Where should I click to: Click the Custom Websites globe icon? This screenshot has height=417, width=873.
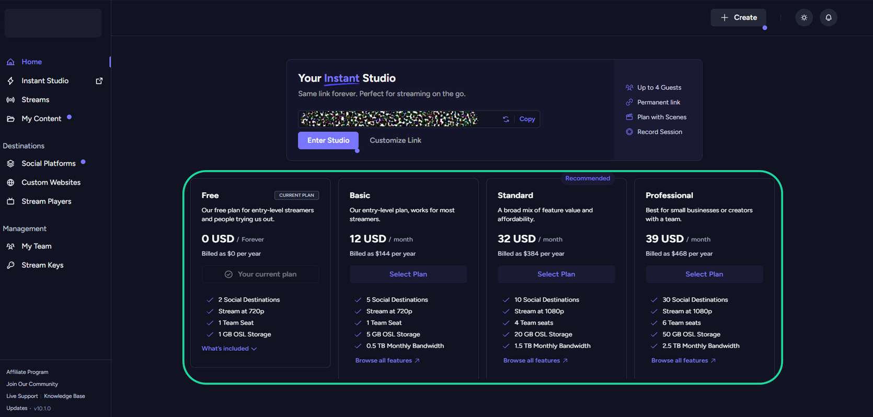click(x=10, y=183)
